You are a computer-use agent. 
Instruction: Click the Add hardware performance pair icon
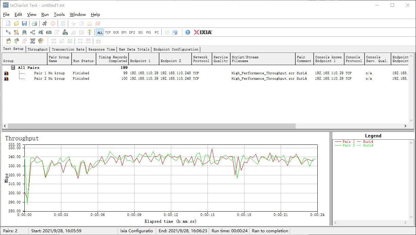point(49,32)
